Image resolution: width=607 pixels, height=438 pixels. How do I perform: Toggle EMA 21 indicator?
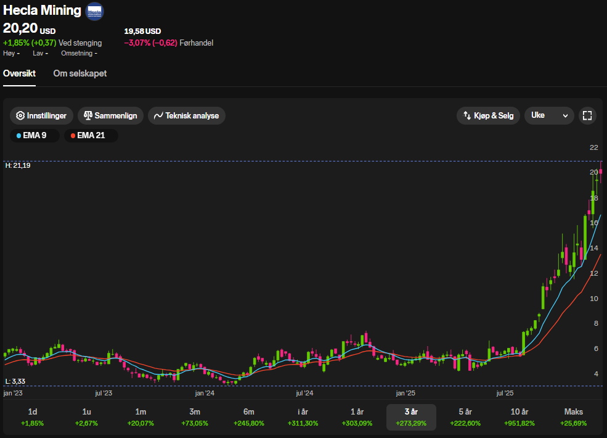click(x=91, y=136)
